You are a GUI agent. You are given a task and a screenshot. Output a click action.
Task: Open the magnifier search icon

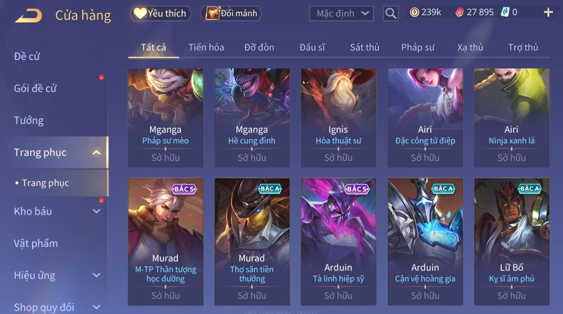point(391,13)
